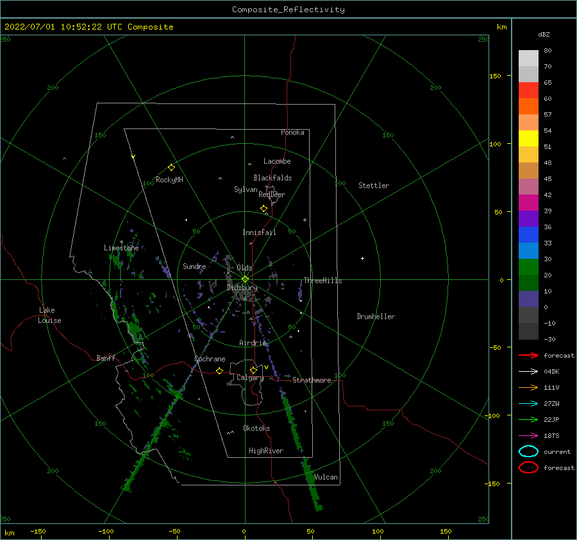Select the yellow 54–51 dBZ swatch
Screen dimensions: 577x540
(x=528, y=139)
